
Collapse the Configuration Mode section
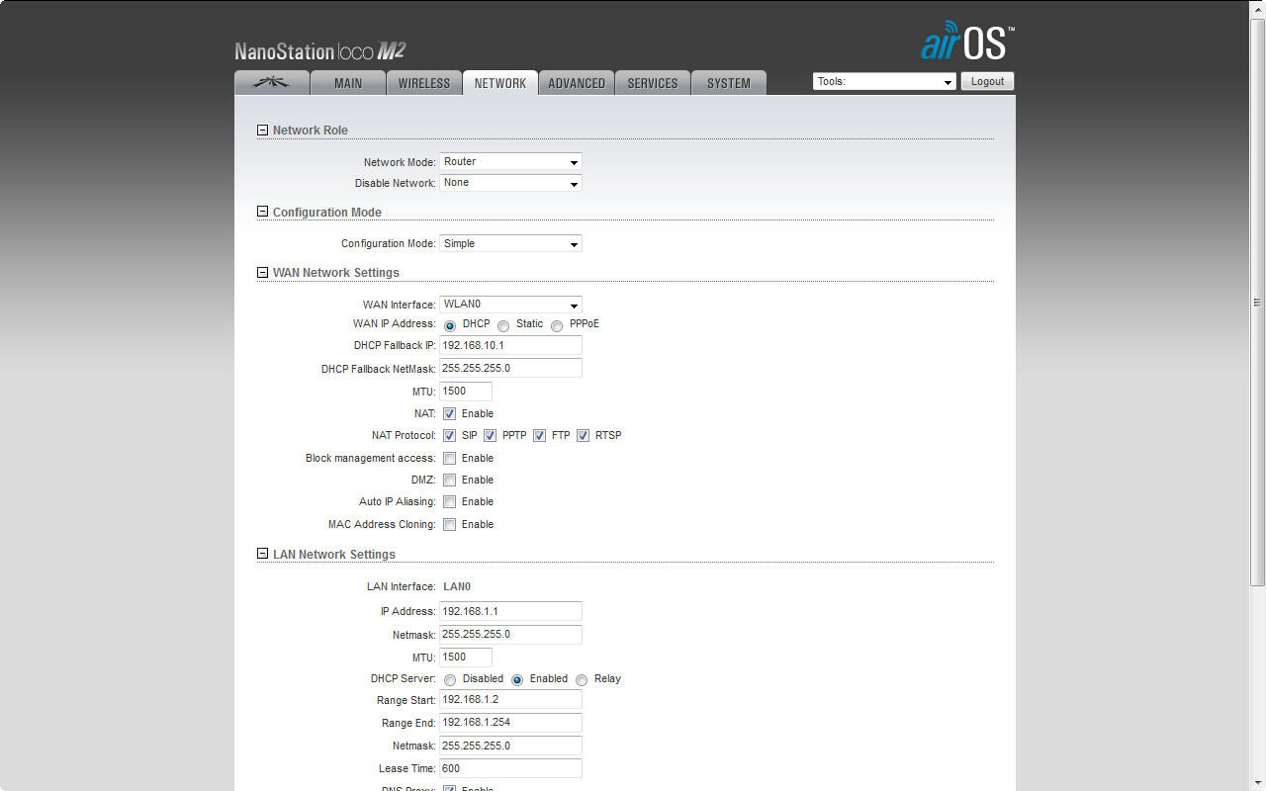[262, 213]
